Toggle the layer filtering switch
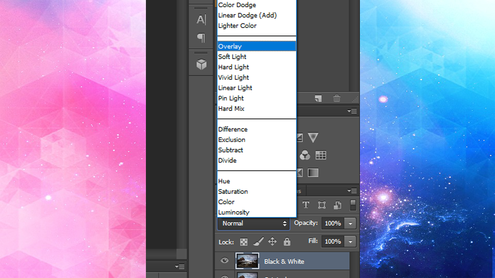 353,205
